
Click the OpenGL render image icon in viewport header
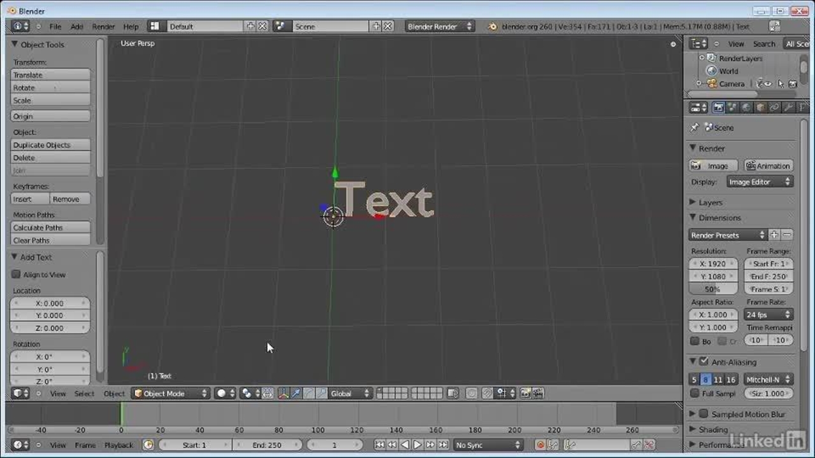[x=526, y=393]
